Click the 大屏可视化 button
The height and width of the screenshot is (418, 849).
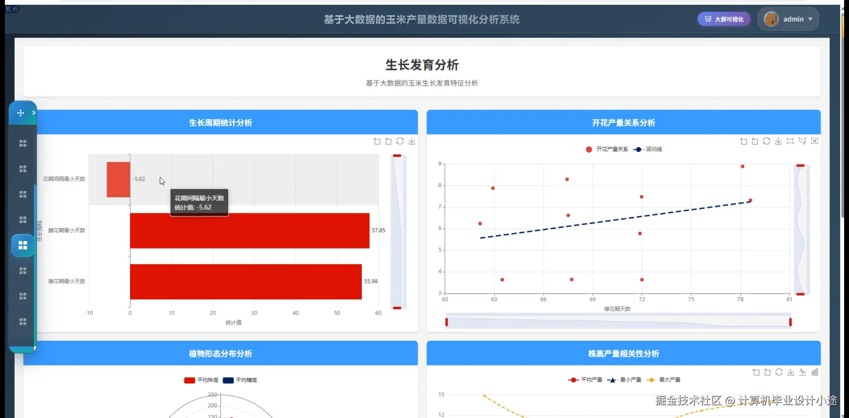pos(723,19)
